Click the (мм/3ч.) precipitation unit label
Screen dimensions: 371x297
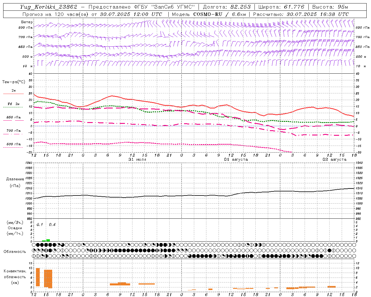(15, 222)
